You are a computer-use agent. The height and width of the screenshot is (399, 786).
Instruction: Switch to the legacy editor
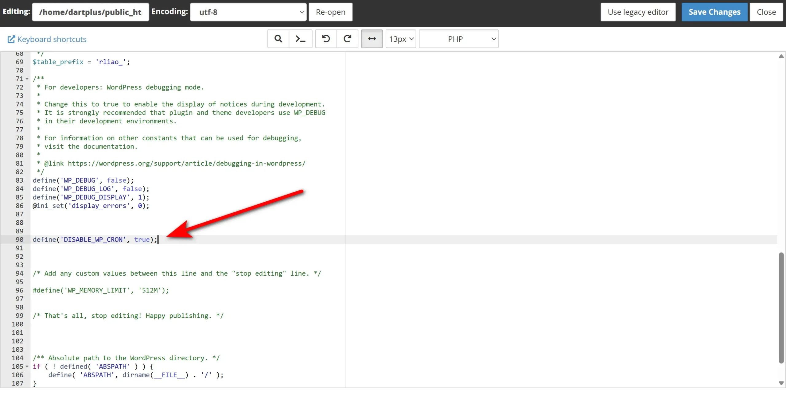click(x=638, y=12)
